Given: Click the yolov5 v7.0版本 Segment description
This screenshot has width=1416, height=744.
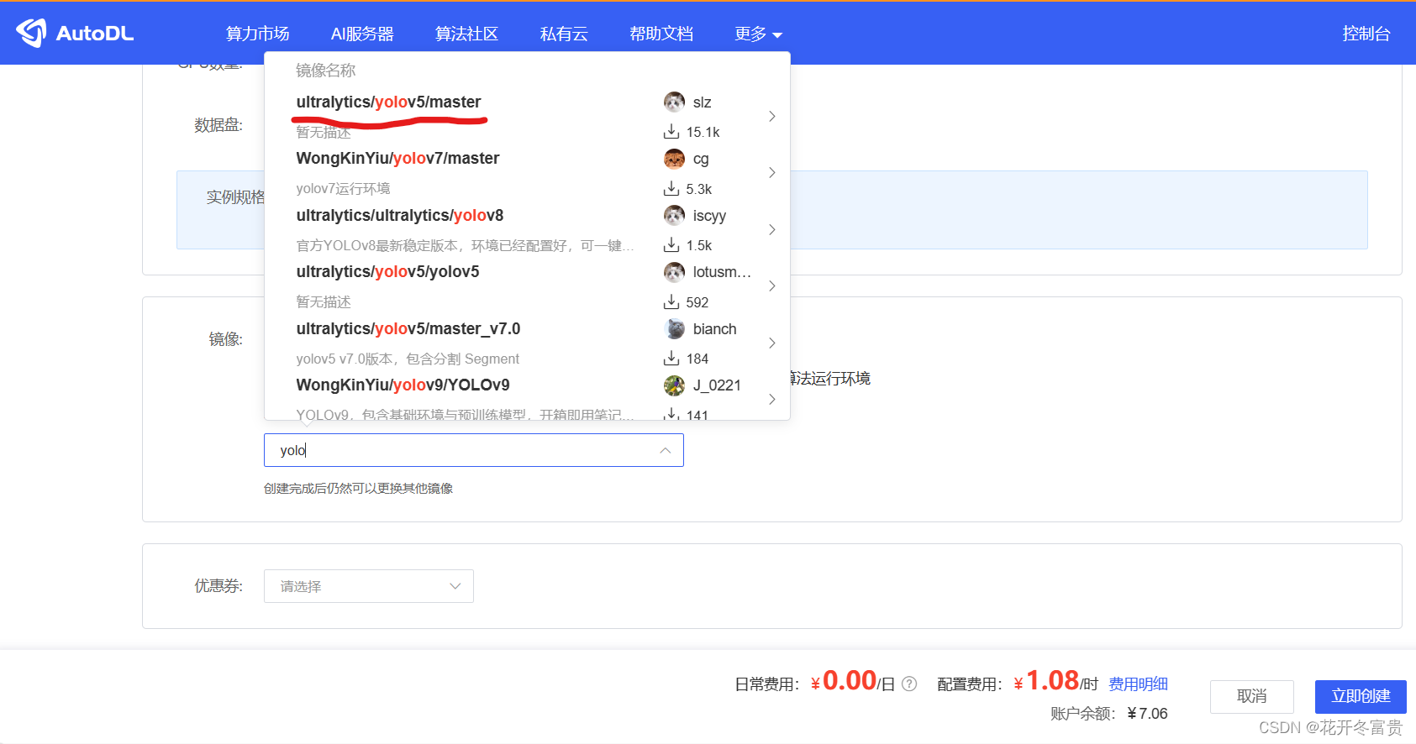Looking at the screenshot, I should point(408,359).
